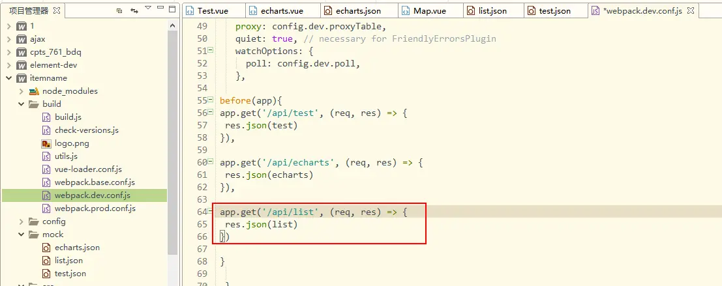Select build folder icon
Viewport: 722px width, 286px height.
coord(34,104)
